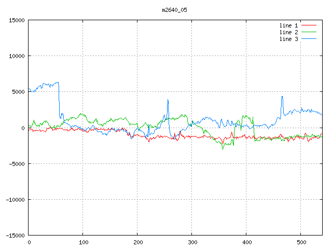The width and height of the screenshot is (332, 249).
Task: Select the 'line 1' legend label
Action: 289,25
